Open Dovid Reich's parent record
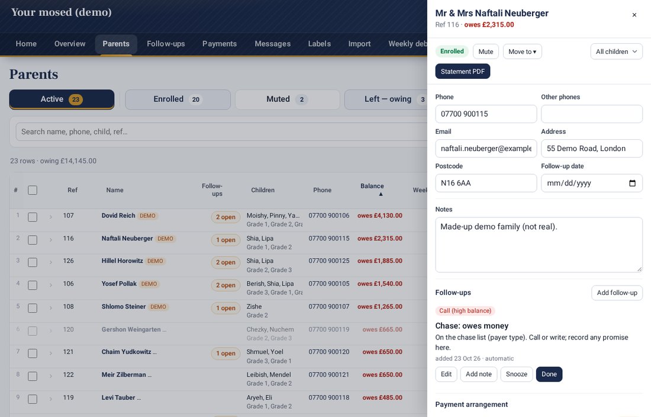 pos(118,216)
